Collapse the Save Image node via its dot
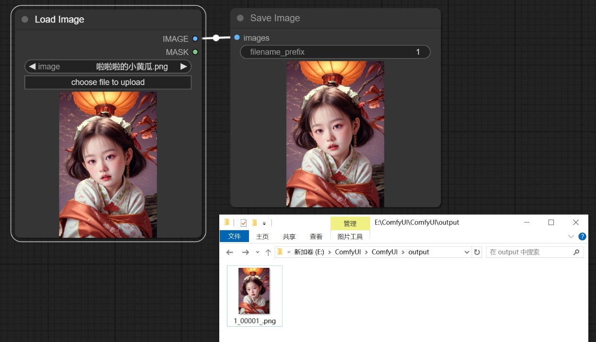The height and width of the screenshot is (342, 596). click(x=240, y=18)
